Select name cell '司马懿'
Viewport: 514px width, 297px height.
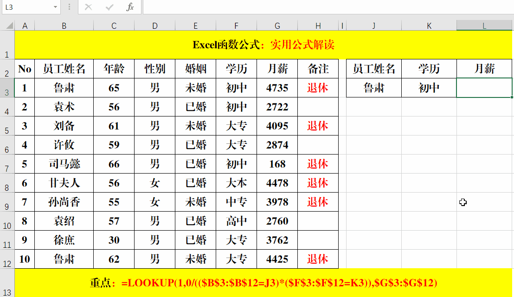click(64, 164)
